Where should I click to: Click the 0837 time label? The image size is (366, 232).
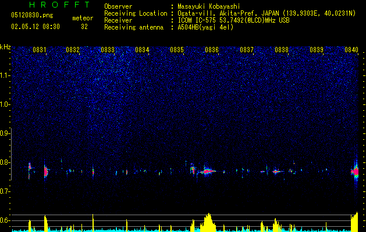(247, 50)
